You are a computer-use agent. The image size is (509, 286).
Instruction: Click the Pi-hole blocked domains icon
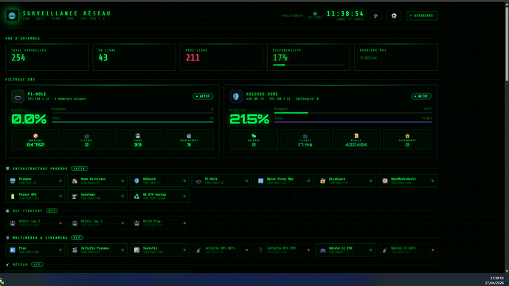[x=35, y=136]
